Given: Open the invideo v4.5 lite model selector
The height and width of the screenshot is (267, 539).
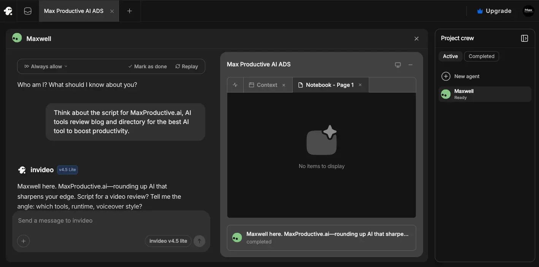Looking at the screenshot, I should 168,241.
